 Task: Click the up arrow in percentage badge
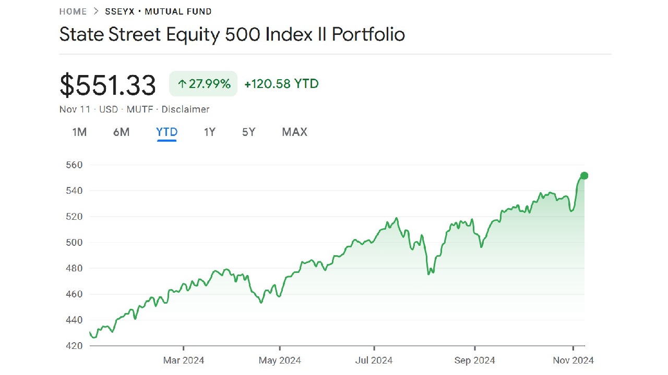pos(182,84)
